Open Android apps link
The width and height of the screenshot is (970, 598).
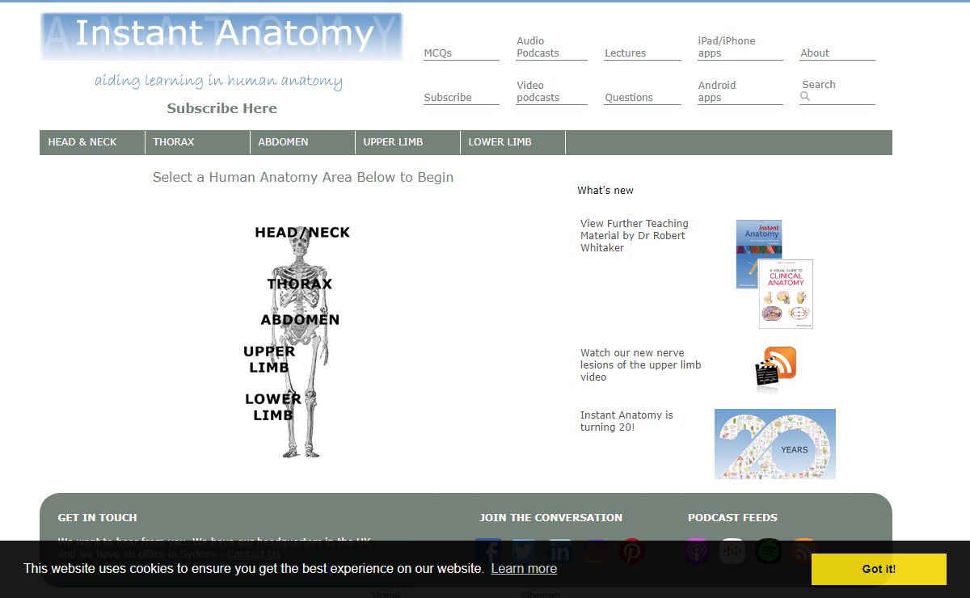(x=717, y=91)
